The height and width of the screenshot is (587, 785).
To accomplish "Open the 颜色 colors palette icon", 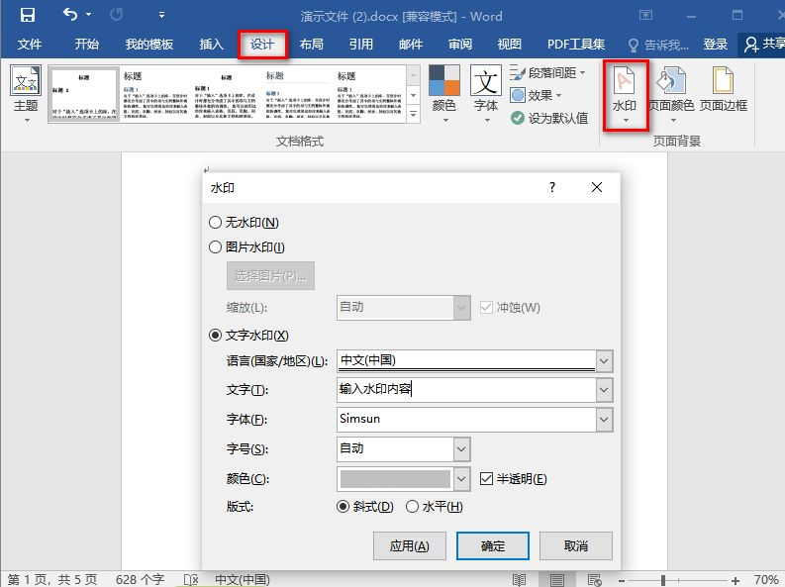I will click(444, 94).
